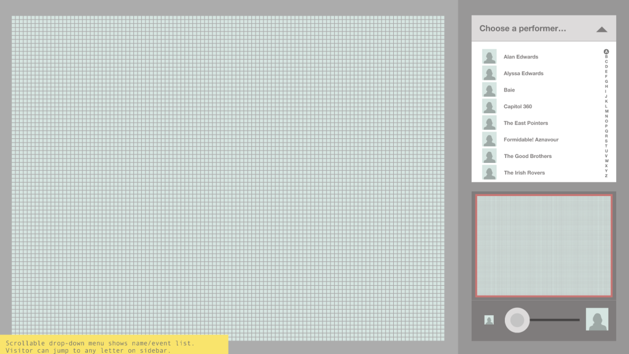Jump to letter M in alphabet index
The height and width of the screenshot is (354, 629).
click(x=606, y=111)
